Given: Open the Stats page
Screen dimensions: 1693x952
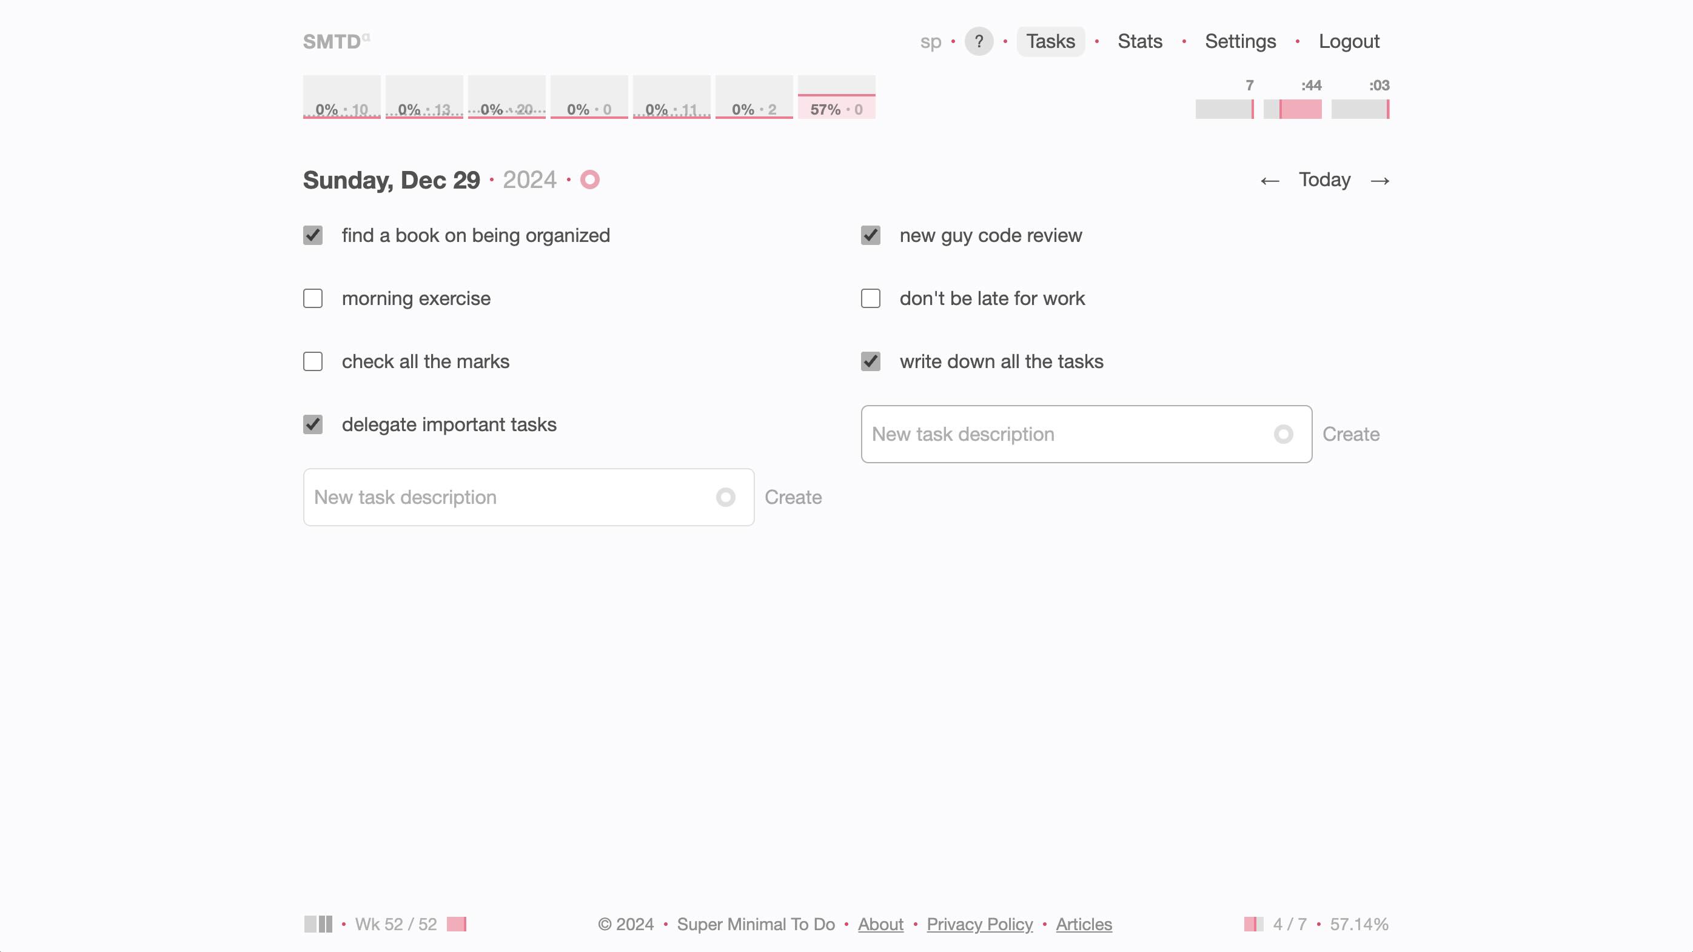Looking at the screenshot, I should coord(1139,41).
